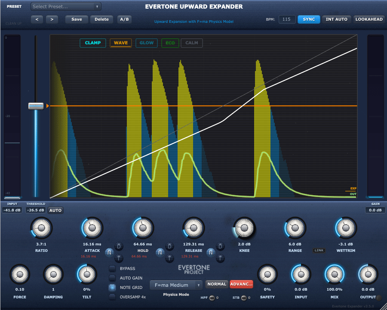Image resolution: width=387 pixels, height=310 pixels.
Task: Click the BPM value field
Action: [x=286, y=19]
